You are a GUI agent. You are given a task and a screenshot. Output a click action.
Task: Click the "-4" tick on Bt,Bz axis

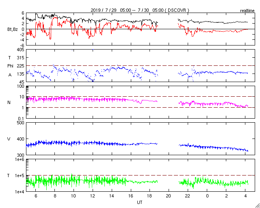click(x=22, y=40)
